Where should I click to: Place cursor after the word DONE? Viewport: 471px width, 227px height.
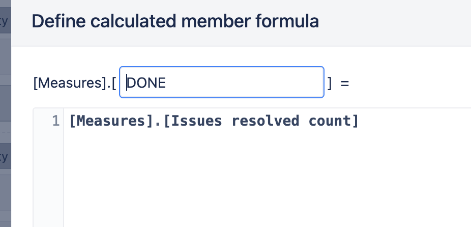pyautogui.click(x=166, y=83)
